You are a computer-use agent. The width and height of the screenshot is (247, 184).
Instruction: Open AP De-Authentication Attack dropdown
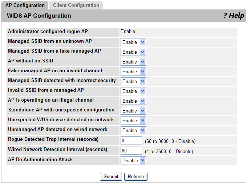[x=133, y=160]
